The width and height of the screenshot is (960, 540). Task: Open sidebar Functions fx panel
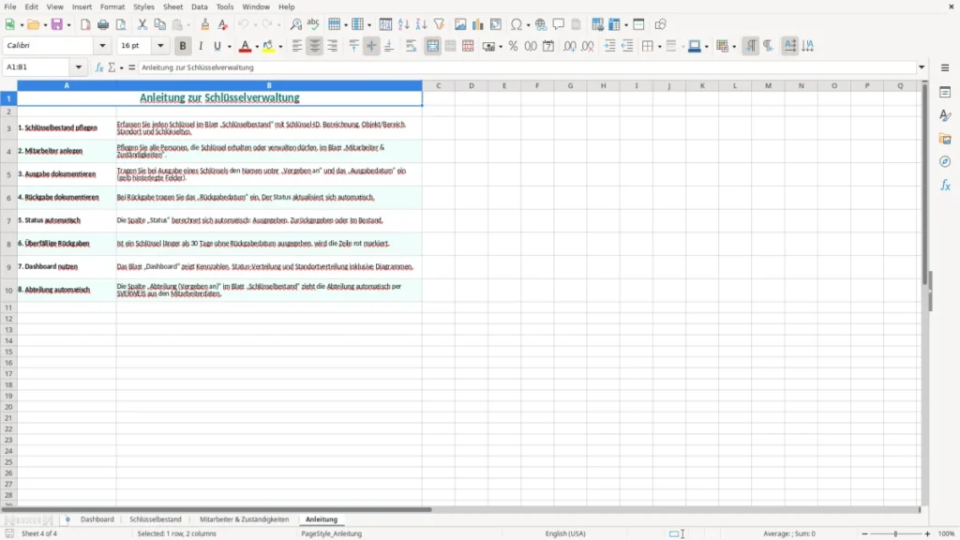click(x=945, y=185)
